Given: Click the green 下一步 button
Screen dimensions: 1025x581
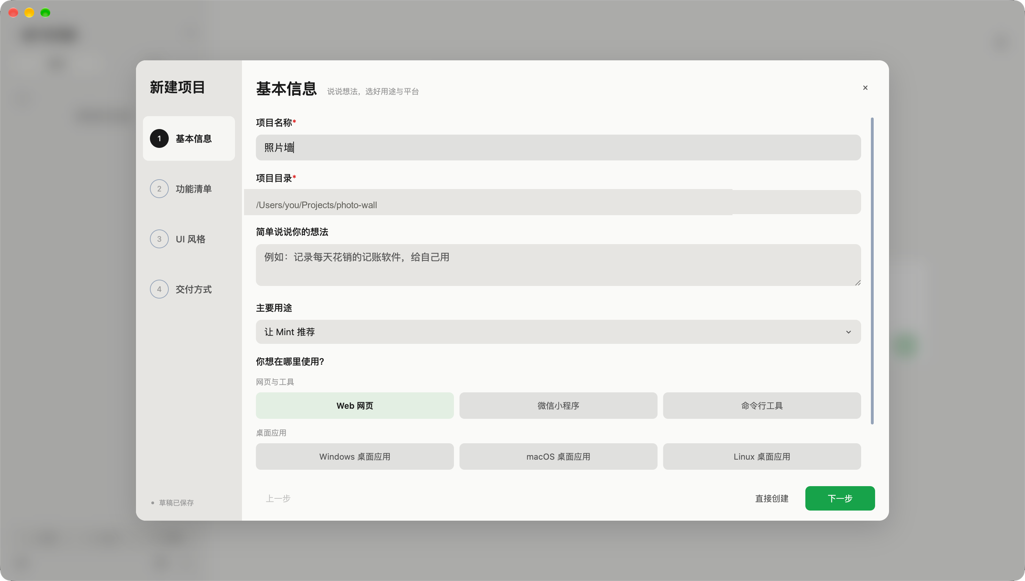Looking at the screenshot, I should pyautogui.click(x=840, y=498).
